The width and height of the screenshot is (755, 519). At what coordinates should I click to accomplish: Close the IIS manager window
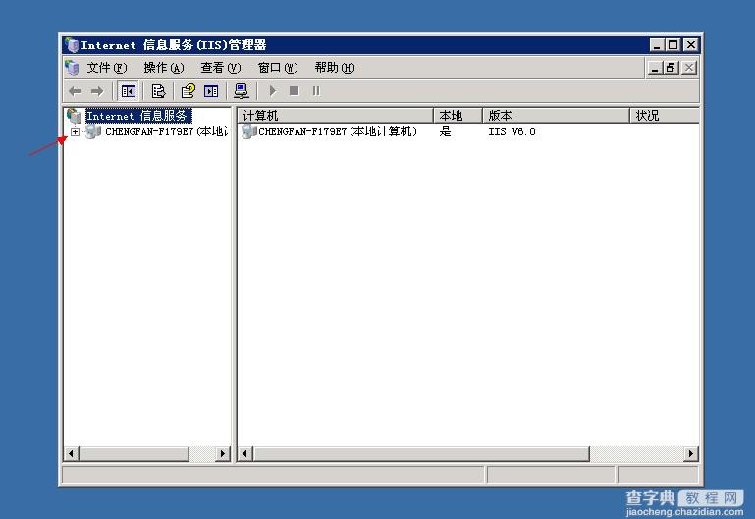690,45
